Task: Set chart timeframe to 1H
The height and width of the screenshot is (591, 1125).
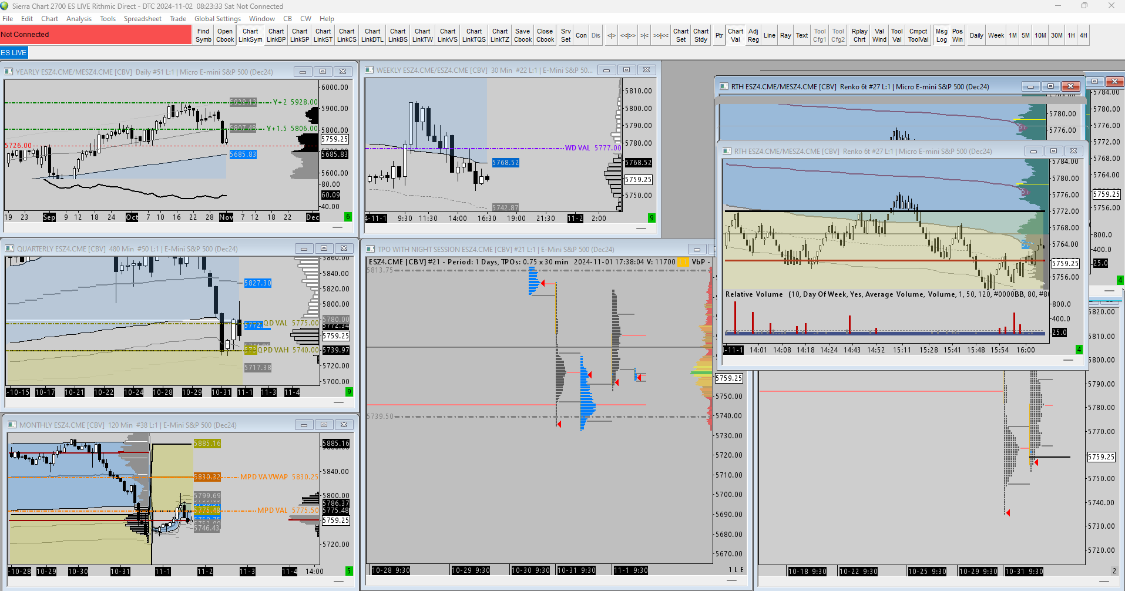Action: pyautogui.click(x=1072, y=35)
